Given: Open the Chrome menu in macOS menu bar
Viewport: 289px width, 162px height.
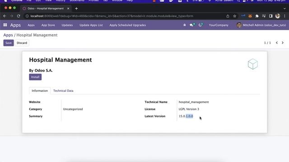Looking at the screenshot, I should pos(17,1).
